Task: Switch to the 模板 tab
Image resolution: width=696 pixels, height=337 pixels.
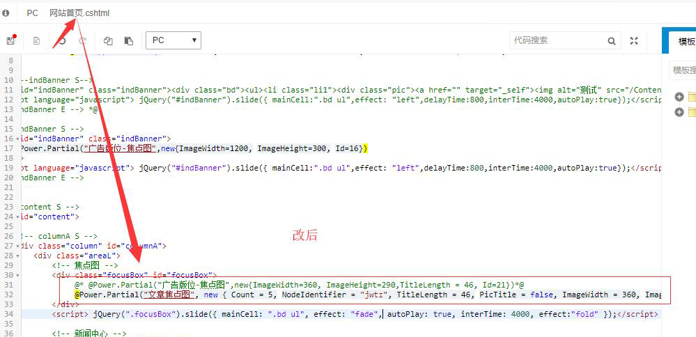Action: click(x=686, y=42)
